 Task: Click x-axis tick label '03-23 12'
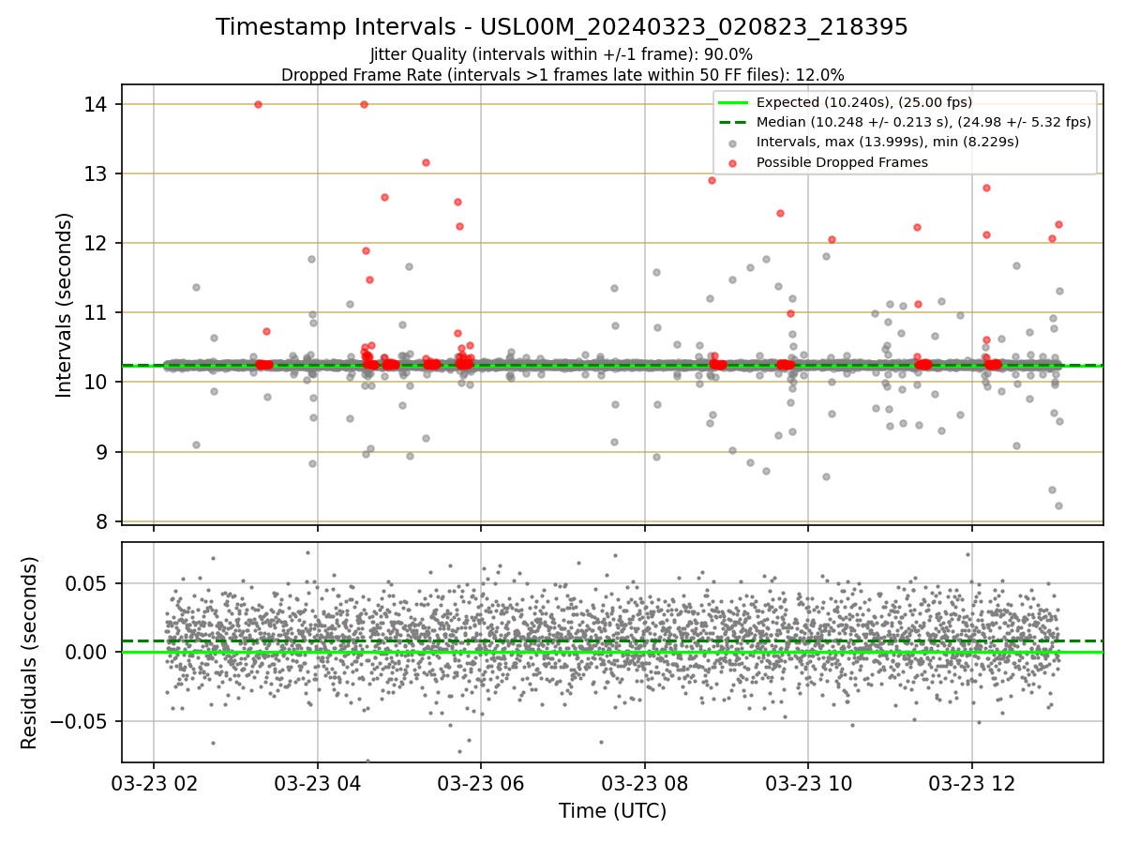[x=971, y=783]
